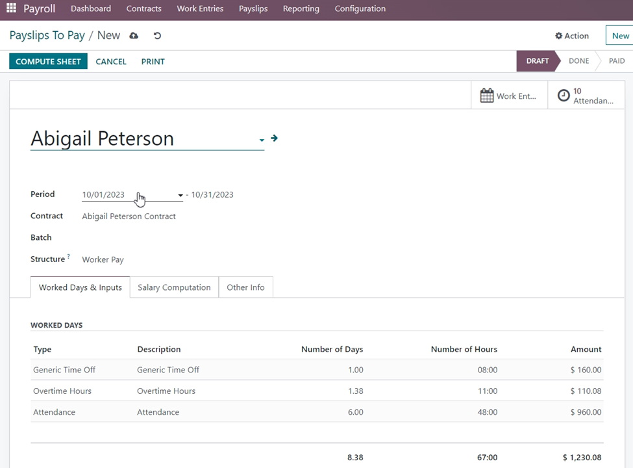Select the Paid status stage
The width and height of the screenshot is (633, 468).
tap(617, 61)
